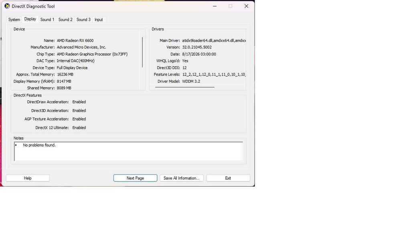Click 'No problems found.' note

coord(39,145)
